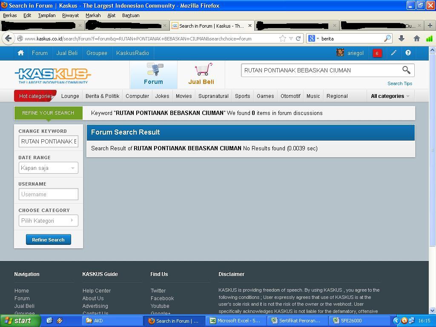Open the Riwayat menu
This screenshot has height=327, width=436.
tap(70, 15)
